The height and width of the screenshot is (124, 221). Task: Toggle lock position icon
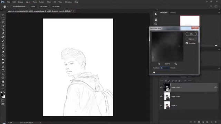click(173, 81)
